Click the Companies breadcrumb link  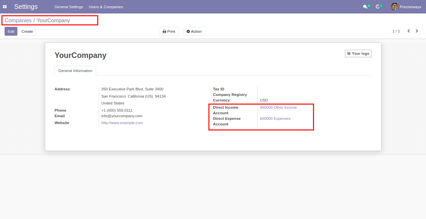[18, 20]
